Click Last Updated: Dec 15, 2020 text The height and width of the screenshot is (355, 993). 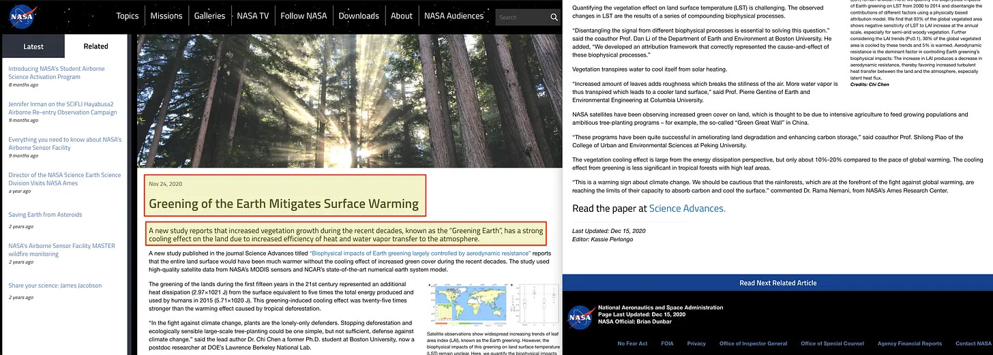click(x=608, y=231)
